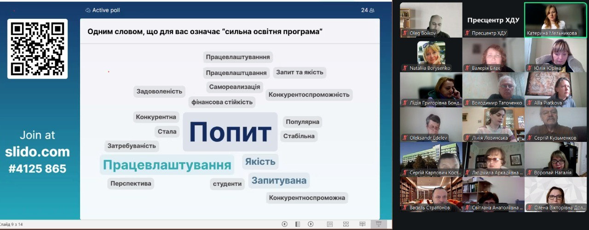589x230 pixels.
Task: Select Юлія Юріна video tile
Action: tap(556, 55)
